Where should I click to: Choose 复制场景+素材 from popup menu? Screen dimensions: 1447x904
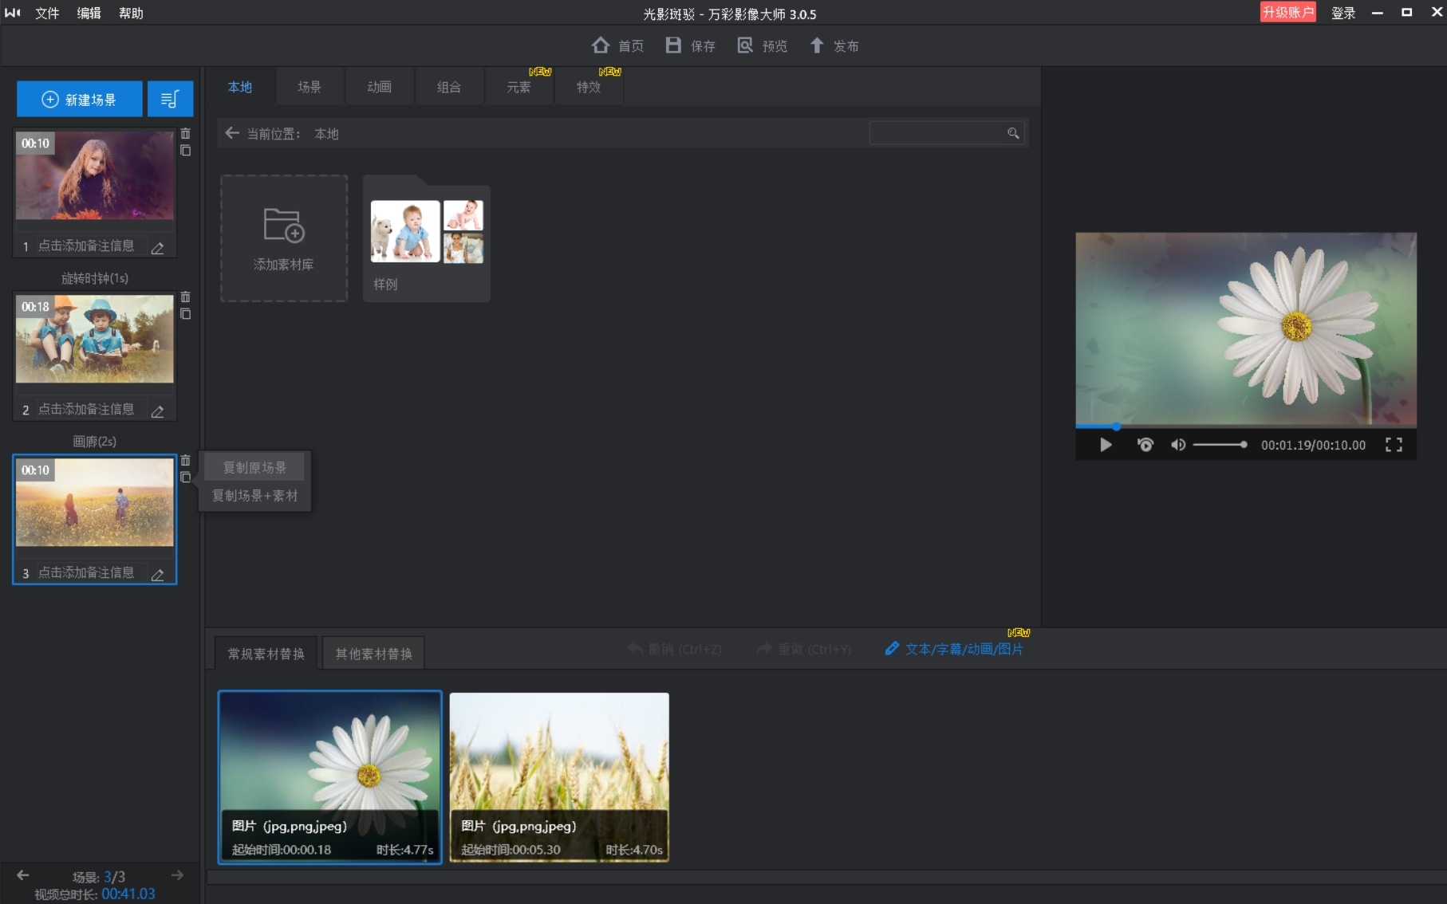(x=254, y=496)
